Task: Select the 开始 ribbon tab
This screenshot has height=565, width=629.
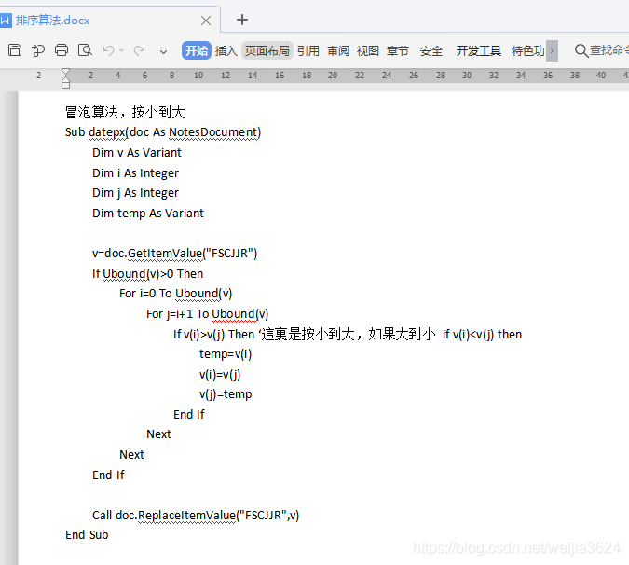Action: (x=197, y=50)
